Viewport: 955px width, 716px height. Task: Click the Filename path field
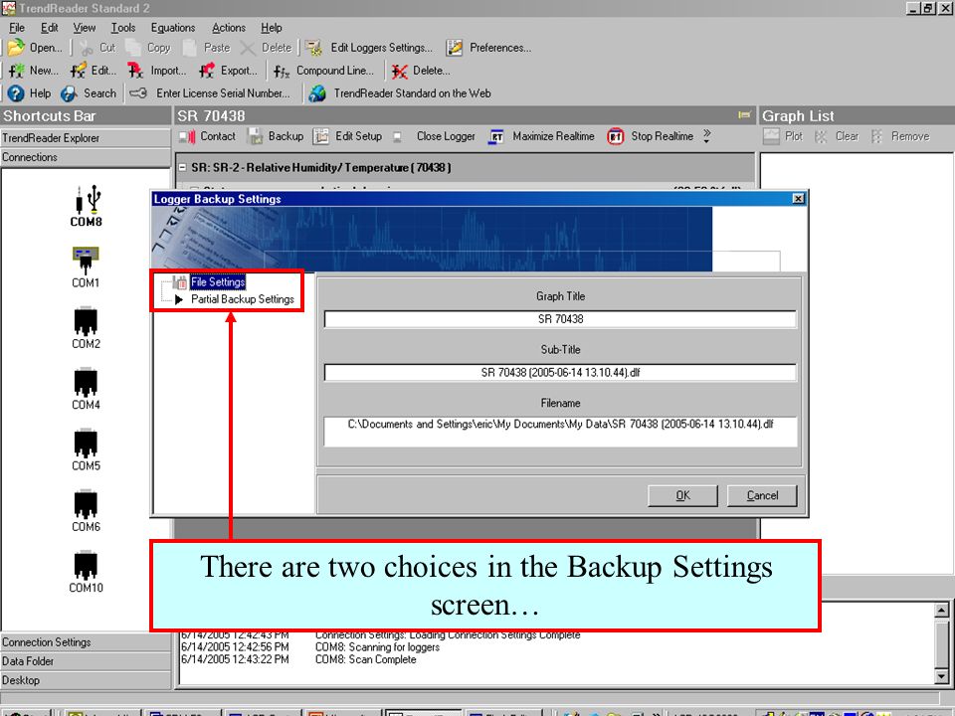[560, 431]
